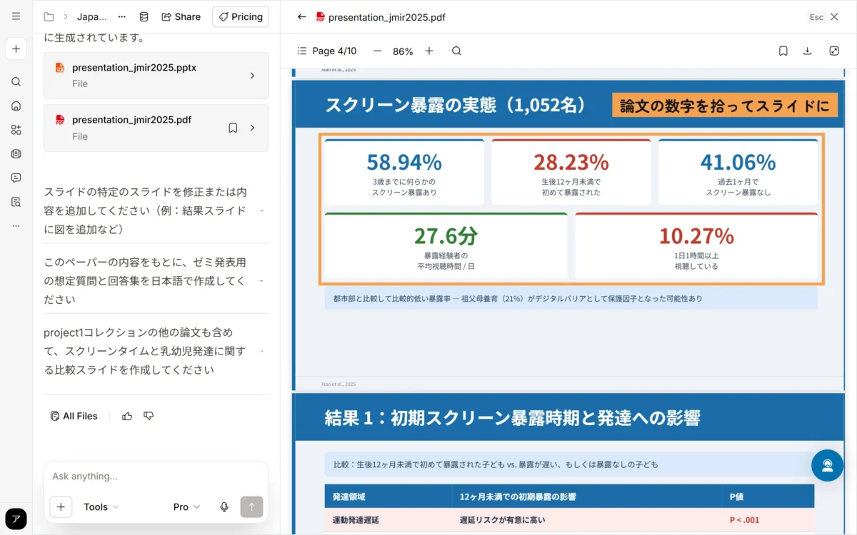The width and height of the screenshot is (857, 535).
Task: Bookmark the presentation_jmir2025.pdf file card
Action: click(x=233, y=128)
